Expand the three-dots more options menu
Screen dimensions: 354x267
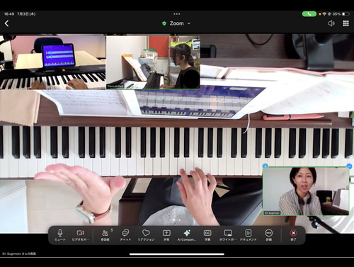point(269,235)
